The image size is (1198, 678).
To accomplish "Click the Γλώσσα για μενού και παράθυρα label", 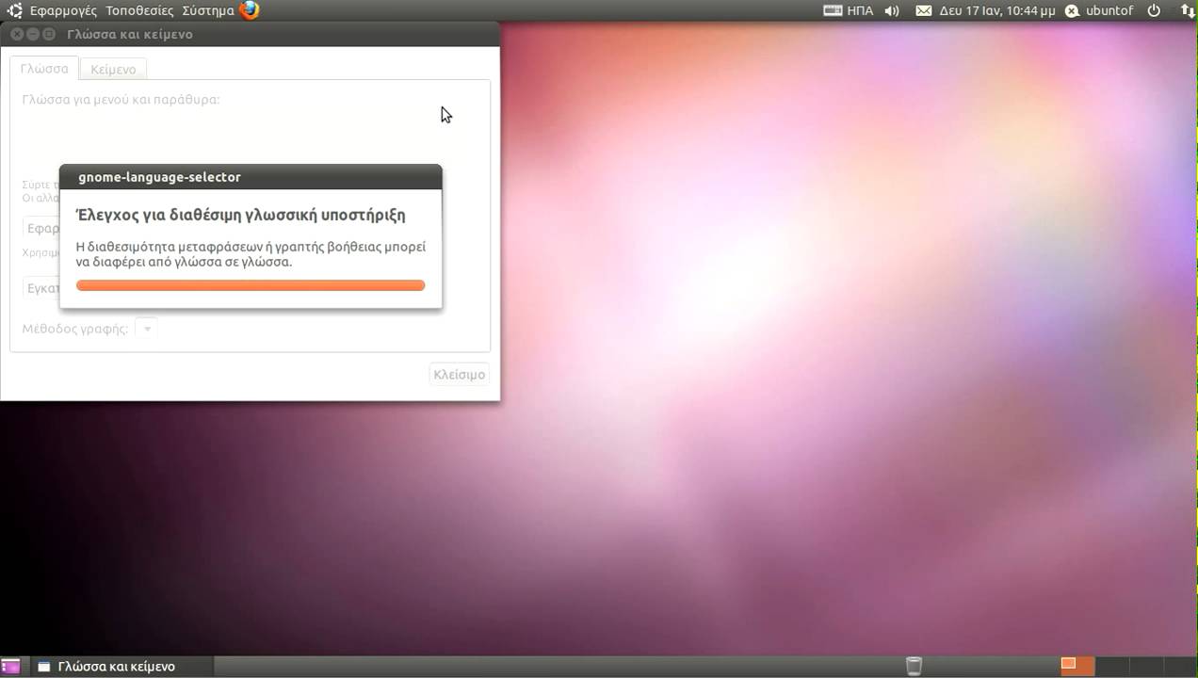I will 121,99.
